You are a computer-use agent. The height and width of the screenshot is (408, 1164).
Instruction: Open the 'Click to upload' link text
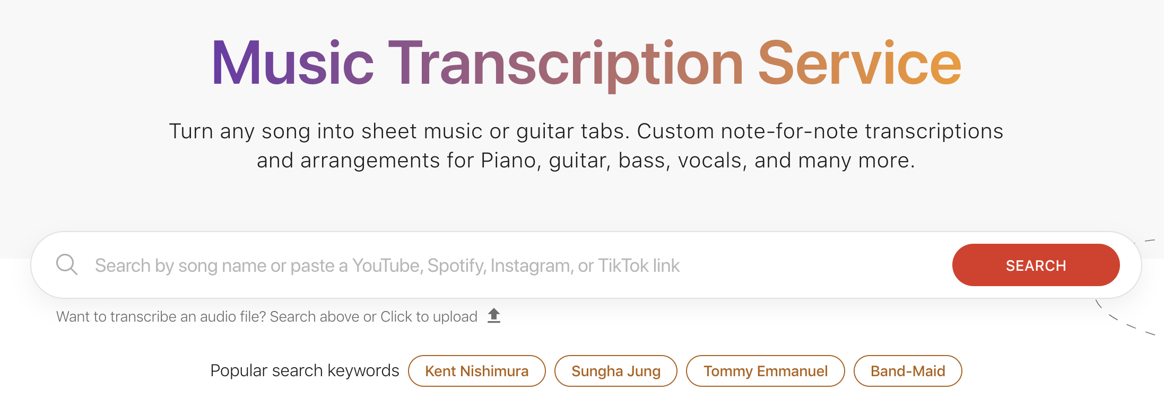click(429, 316)
